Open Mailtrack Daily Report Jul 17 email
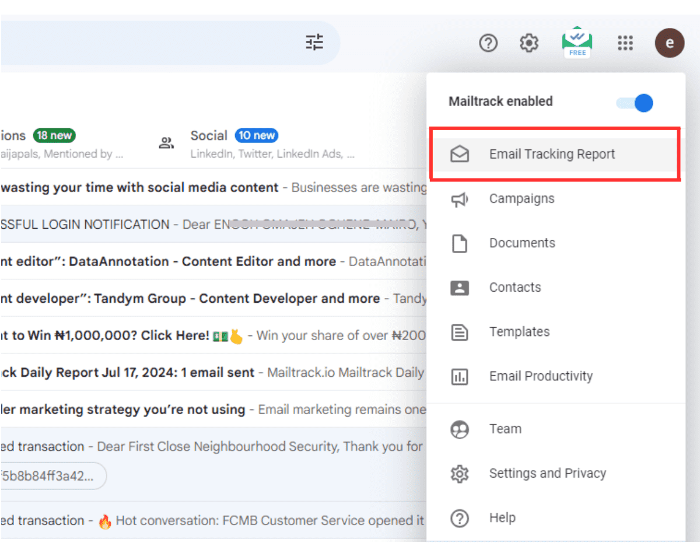 coord(213,372)
